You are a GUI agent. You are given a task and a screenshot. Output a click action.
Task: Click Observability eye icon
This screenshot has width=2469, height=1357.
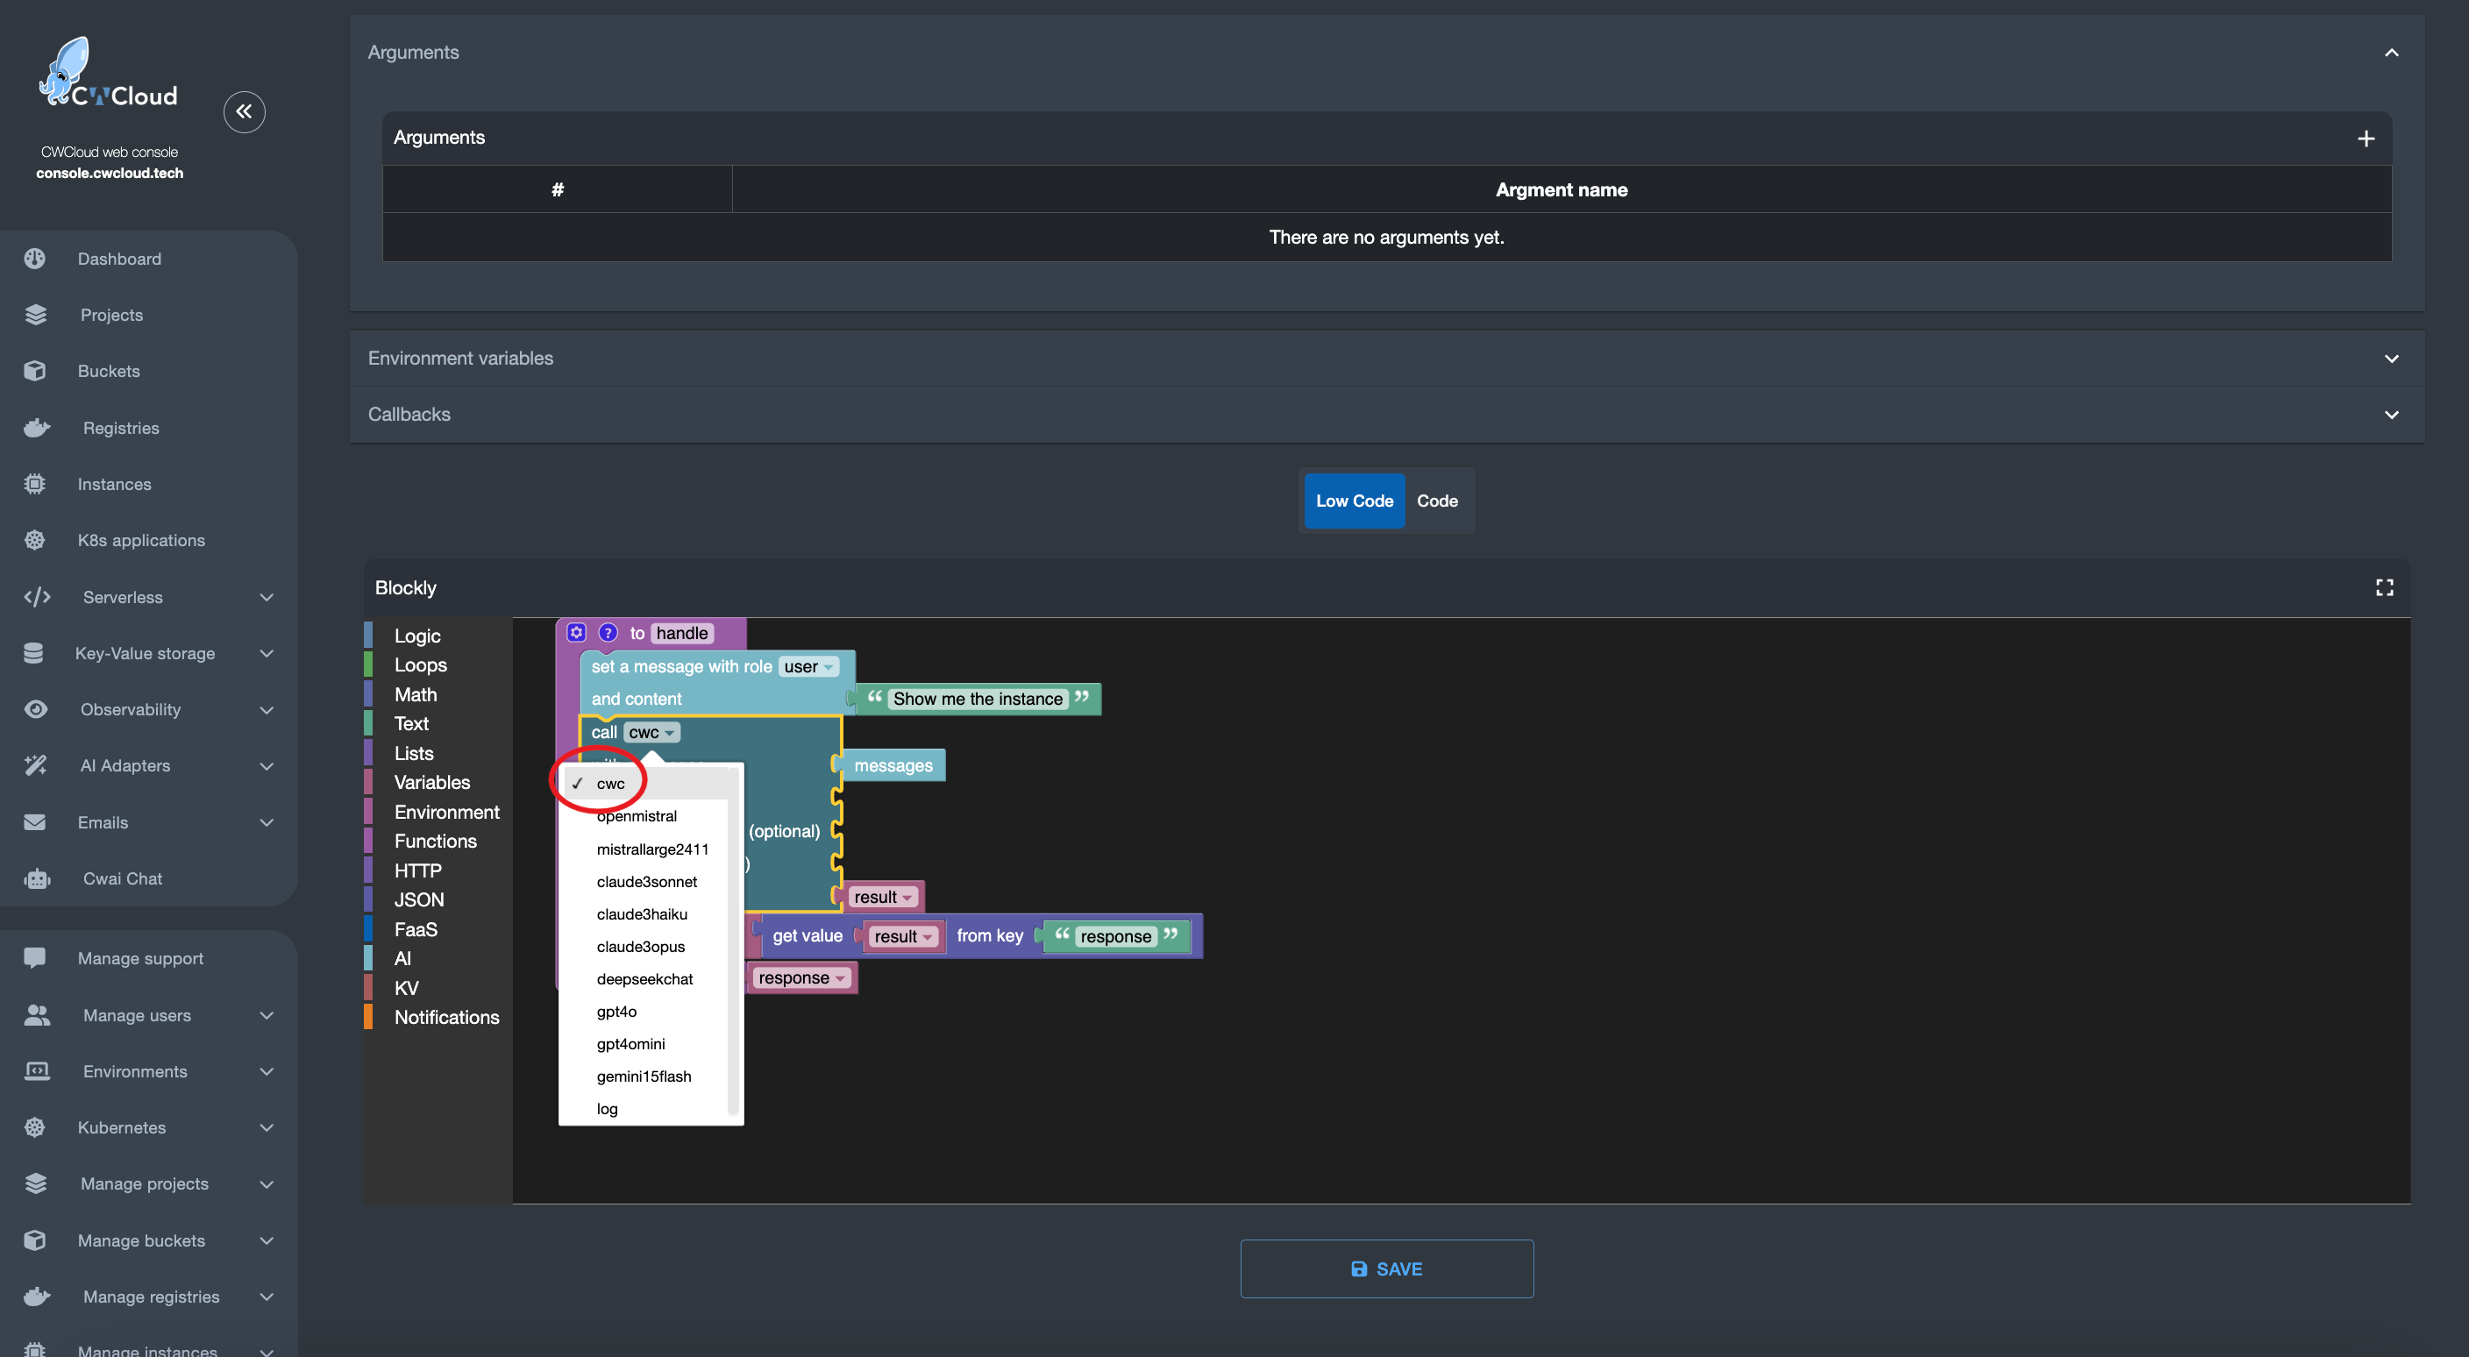[35, 709]
